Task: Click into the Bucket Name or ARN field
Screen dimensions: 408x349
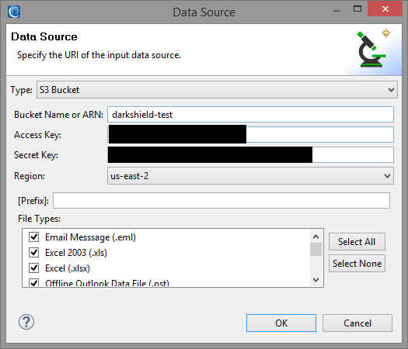Action: (x=250, y=115)
